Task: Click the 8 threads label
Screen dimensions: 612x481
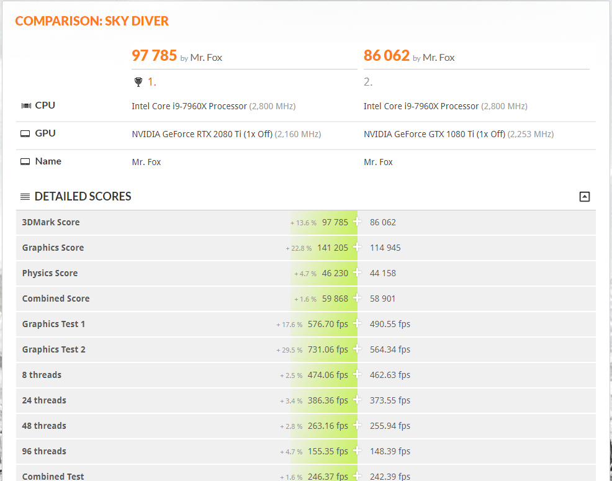Action: click(x=42, y=375)
